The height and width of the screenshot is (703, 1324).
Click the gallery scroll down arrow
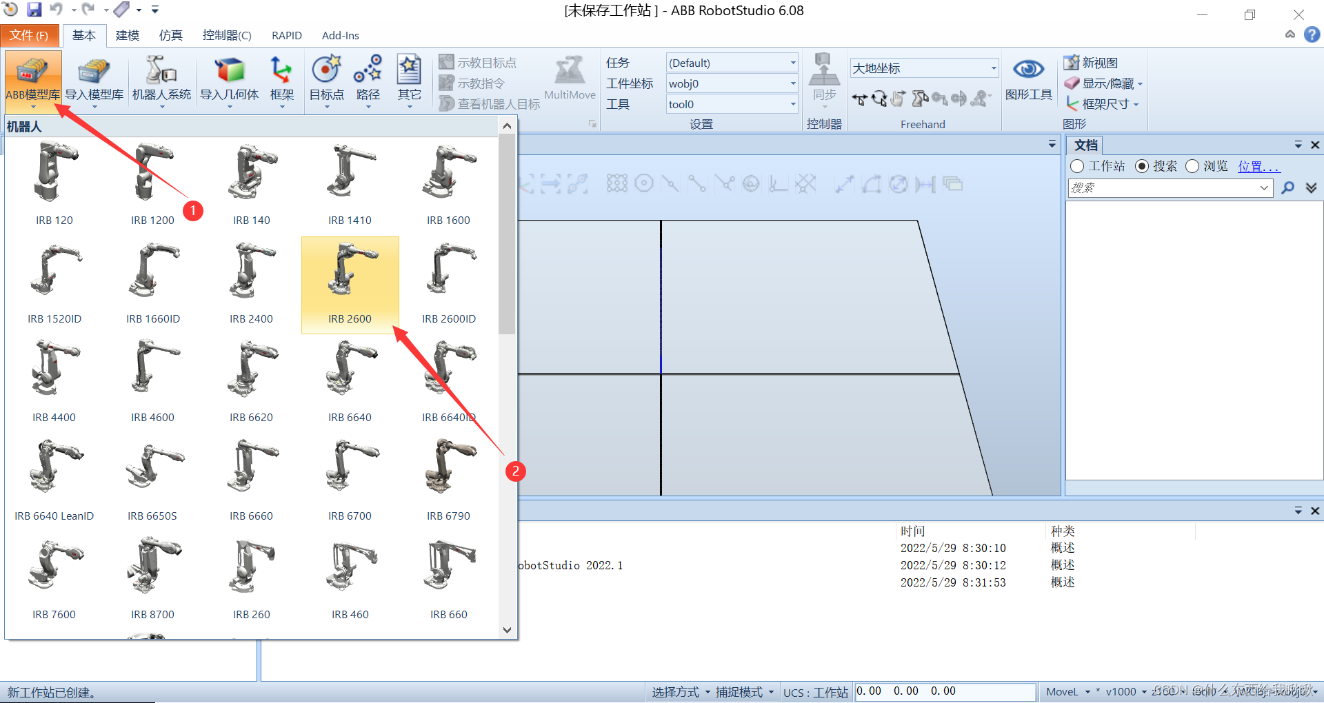(507, 630)
